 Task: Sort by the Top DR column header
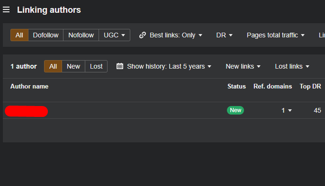click(310, 86)
